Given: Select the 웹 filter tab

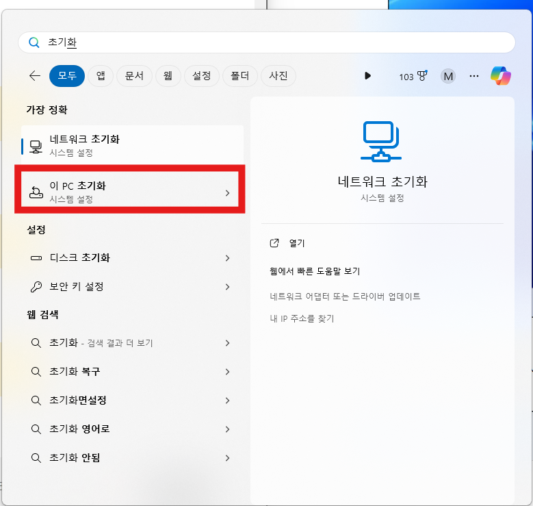Looking at the screenshot, I should pos(168,75).
